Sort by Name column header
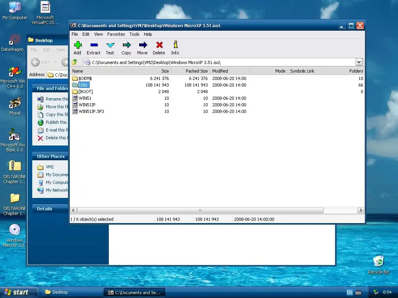Image resolution: width=398 pixels, height=298 pixels. 101,71
